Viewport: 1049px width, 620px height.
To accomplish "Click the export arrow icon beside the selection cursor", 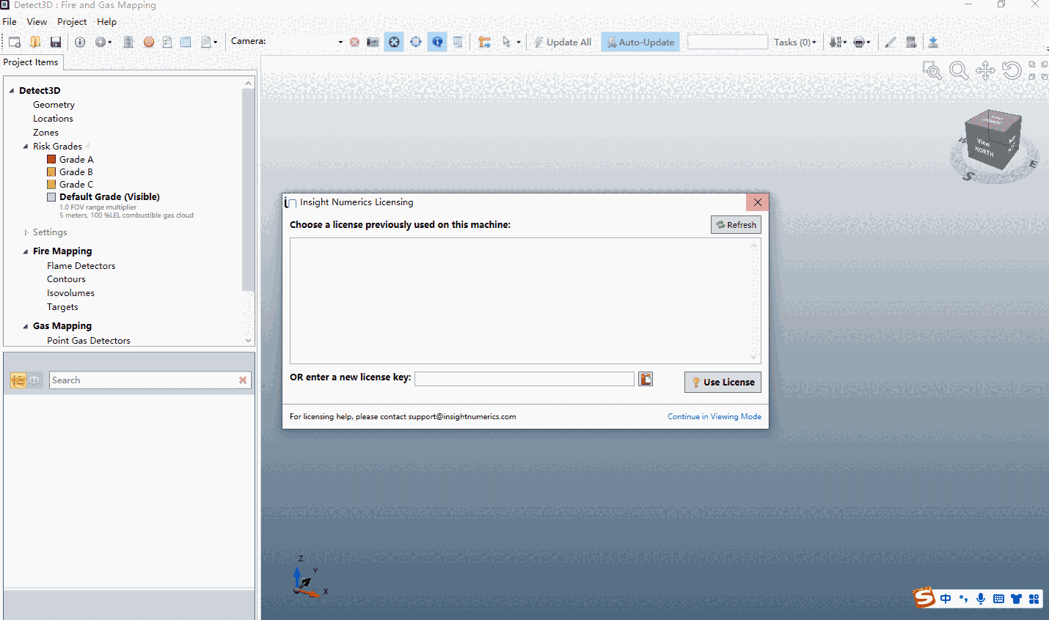I will click(x=484, y=42).
